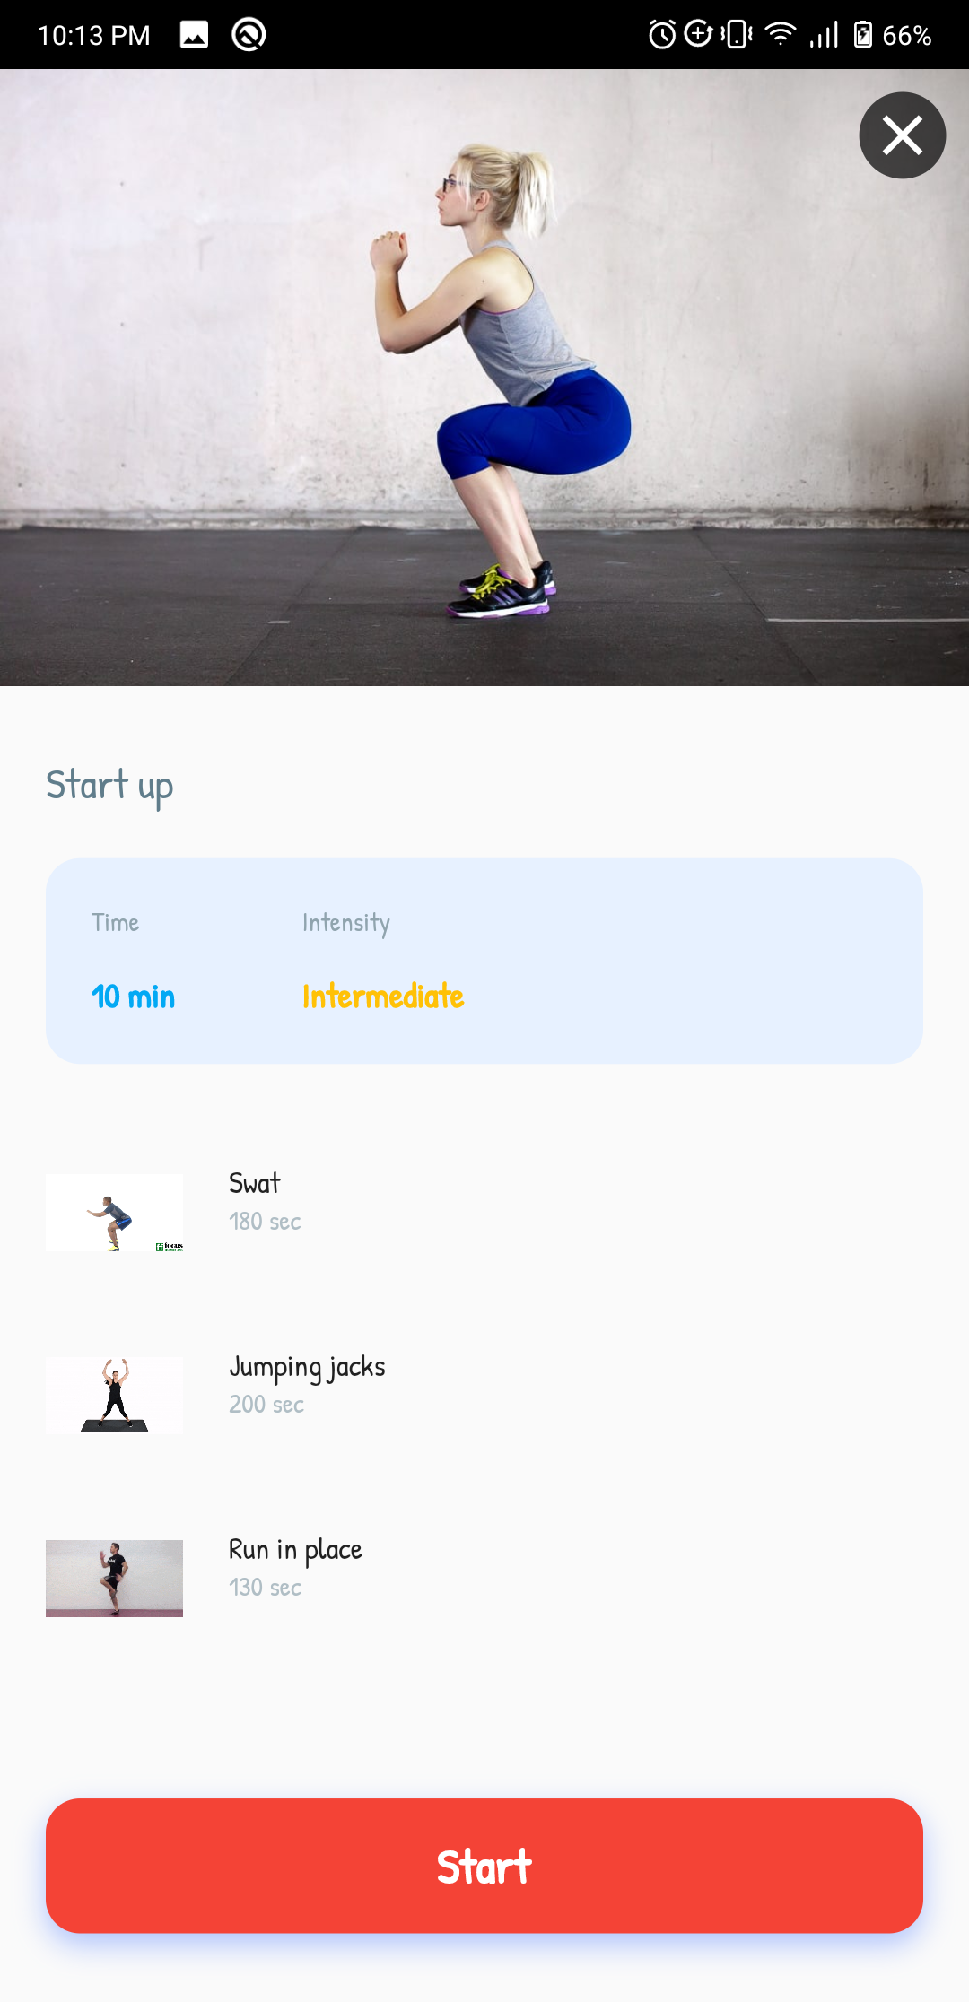969x2002 pixels.
Task: Tap the Start up workout title
Action: click(109, 786)
